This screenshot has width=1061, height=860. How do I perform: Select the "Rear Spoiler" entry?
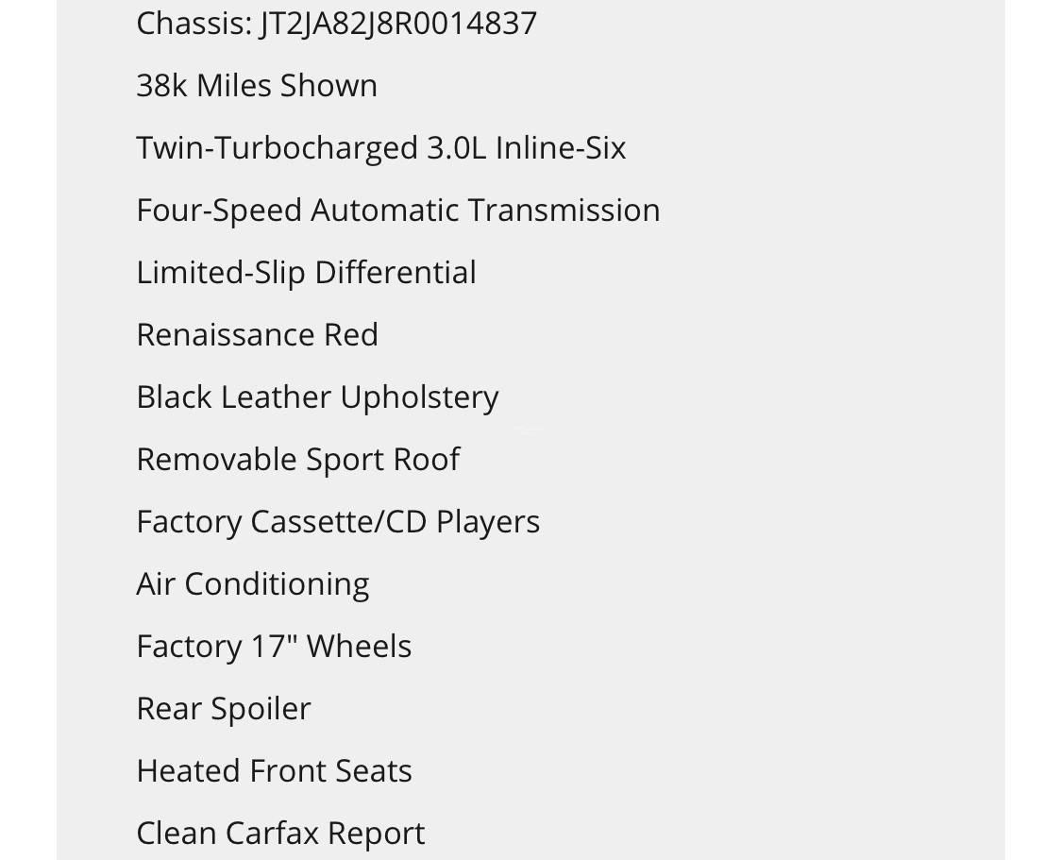(223, 709)
